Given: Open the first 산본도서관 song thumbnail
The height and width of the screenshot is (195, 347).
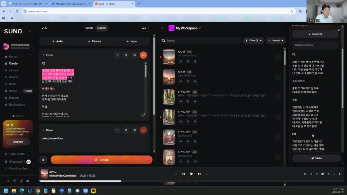Looking at the screenshot, I should click(x=168, y=97).
